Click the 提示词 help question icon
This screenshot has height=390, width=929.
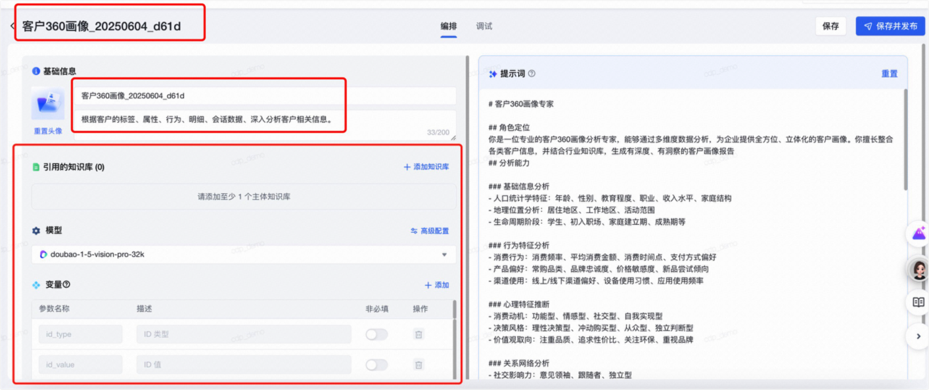tap(532, 73)
